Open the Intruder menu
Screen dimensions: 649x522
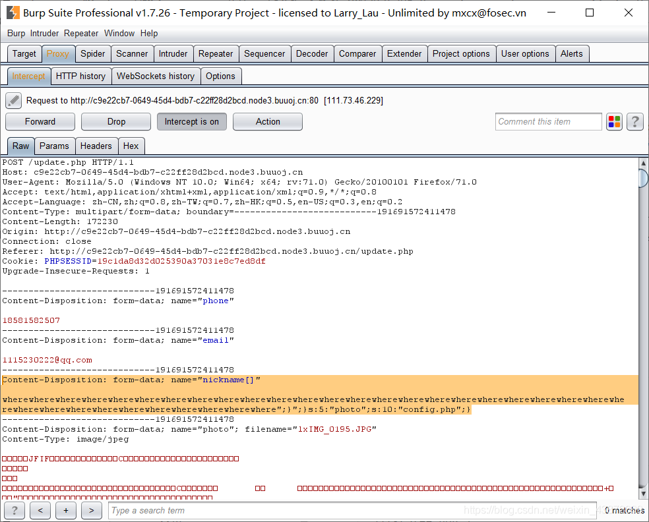(x=44, y=33)
